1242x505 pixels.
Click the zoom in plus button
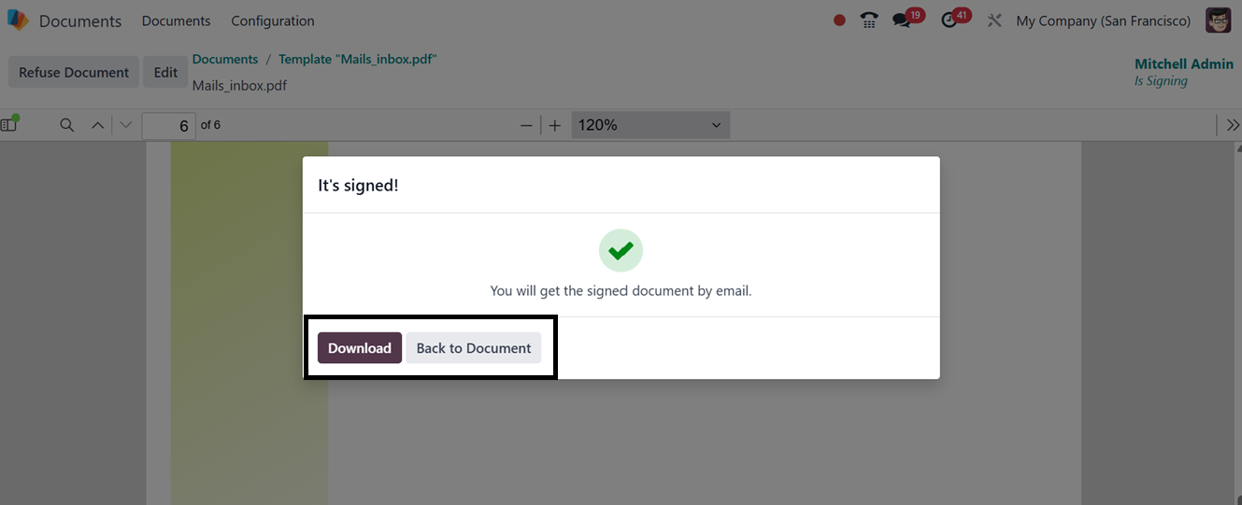[x=555, y=125]
